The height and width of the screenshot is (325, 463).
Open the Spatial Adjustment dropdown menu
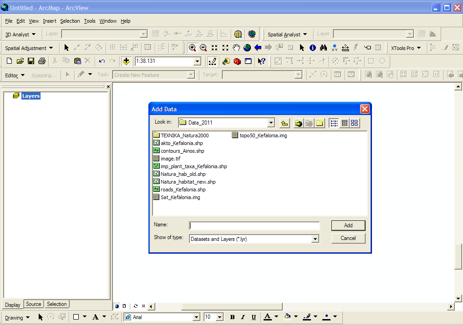coord(29,48)
